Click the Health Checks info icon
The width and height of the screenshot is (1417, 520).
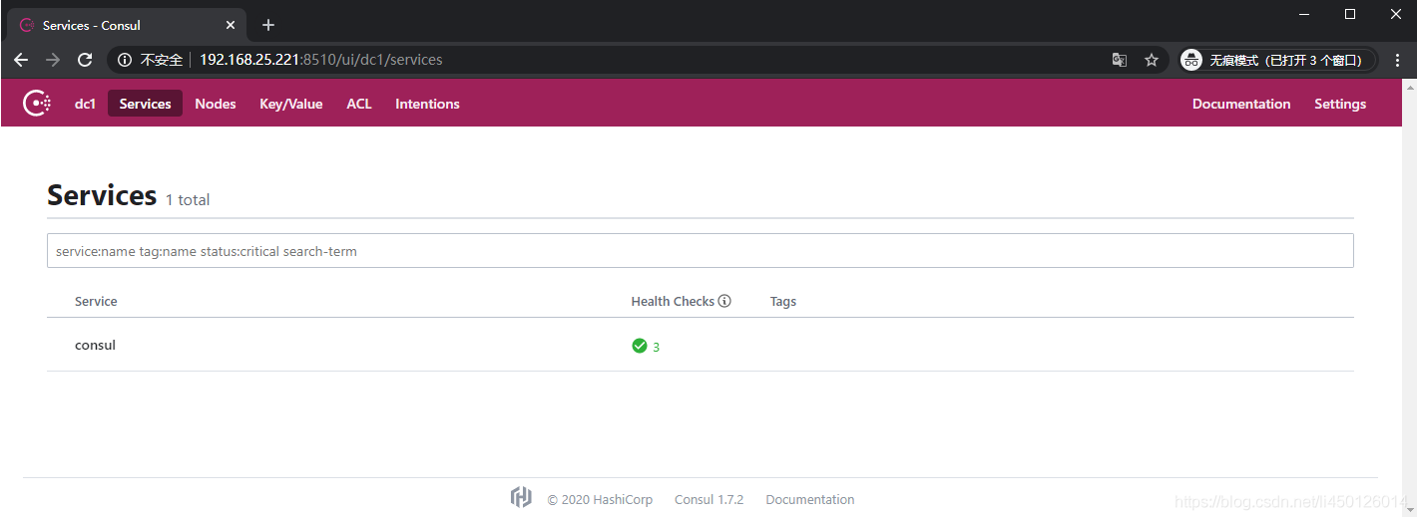tap(724, 301)
